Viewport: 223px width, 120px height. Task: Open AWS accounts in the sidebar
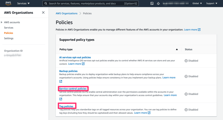click(x=12, y=22)
